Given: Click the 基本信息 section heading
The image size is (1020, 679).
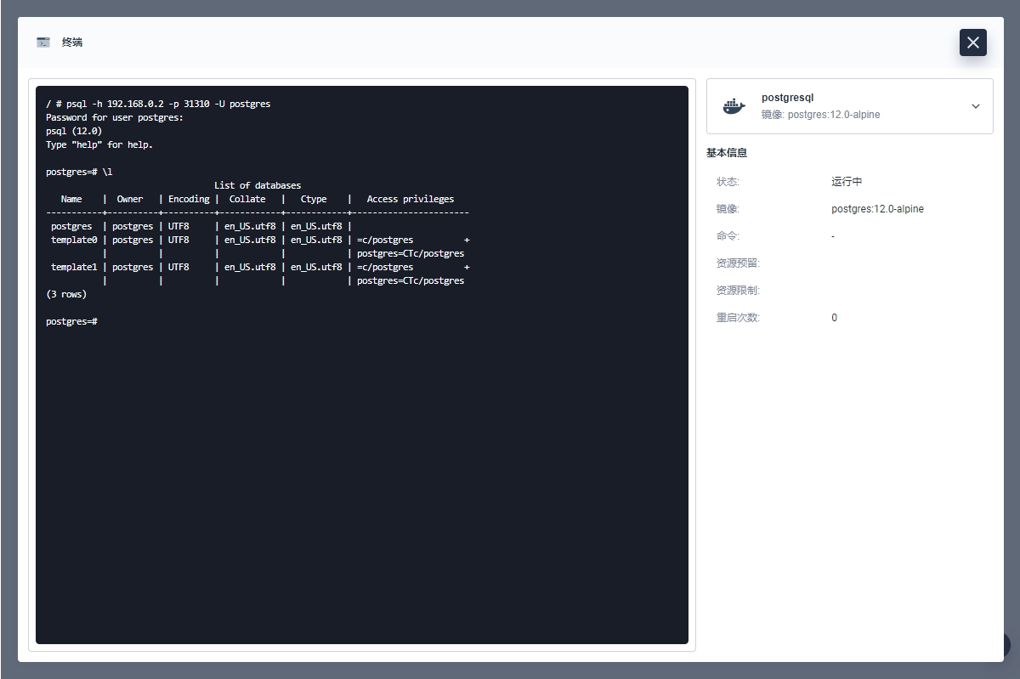Looking at the screenshot, I should pyautogui.click(x=727, y=153).
